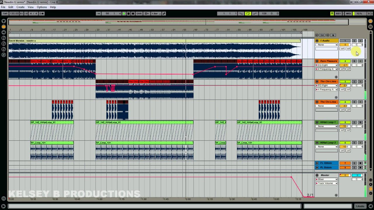Image resolution: width=374 pixels, height=210 pixels.
Task: Select the Draw Mode pencil
Action: (164, 13)
